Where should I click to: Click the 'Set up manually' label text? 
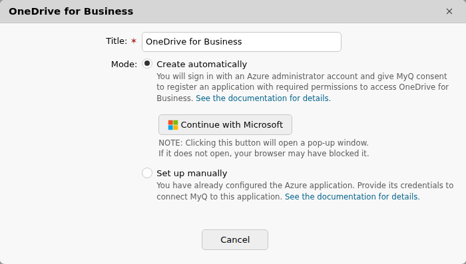192,173
